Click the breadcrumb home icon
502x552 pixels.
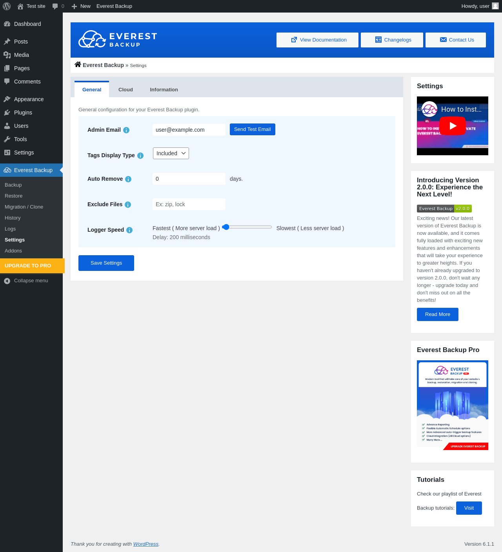(x=78, y=65)
